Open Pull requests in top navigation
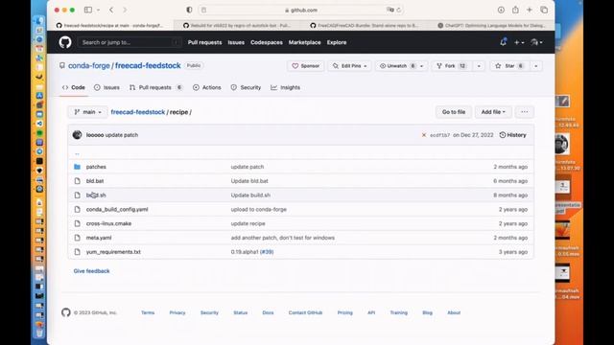The image size is (614, 345). point(204,42)
